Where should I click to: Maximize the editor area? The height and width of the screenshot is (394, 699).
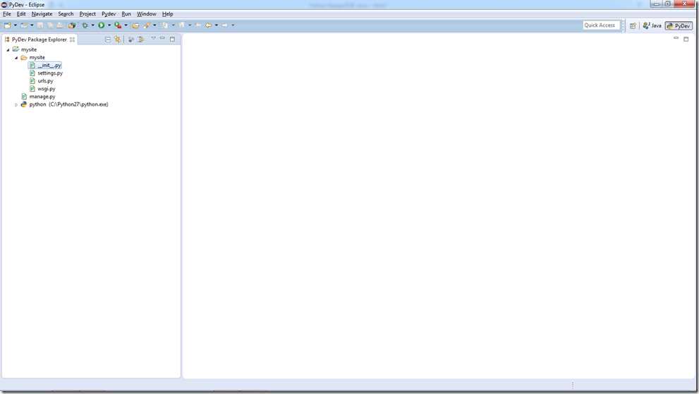(x=686, y=39)
